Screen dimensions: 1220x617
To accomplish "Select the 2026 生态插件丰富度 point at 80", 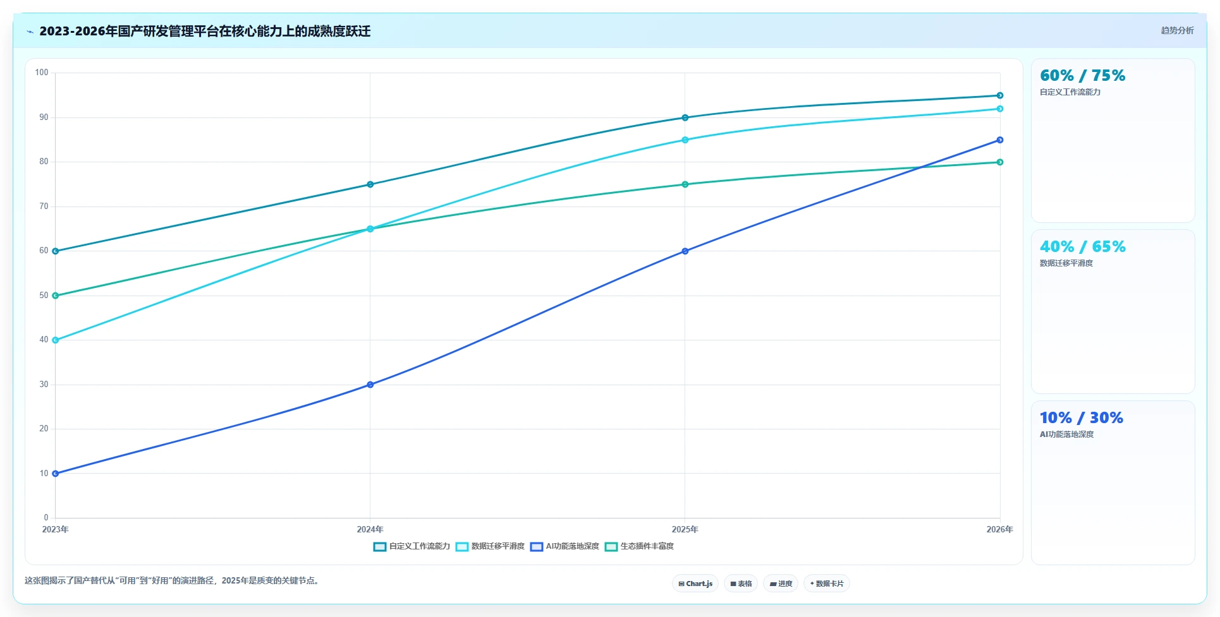I will [1000, 162].
